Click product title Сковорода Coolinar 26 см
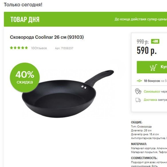The width and height of the screenshot is (167, 167). pyautogui.click(x=47, y=37)
